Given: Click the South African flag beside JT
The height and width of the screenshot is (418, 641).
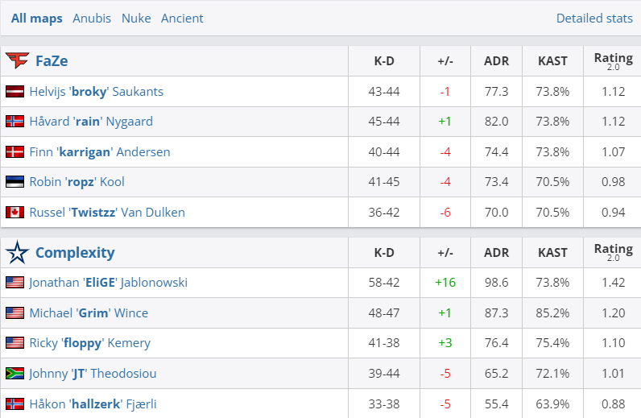Looking at the screenshot, I should point(14,374).
